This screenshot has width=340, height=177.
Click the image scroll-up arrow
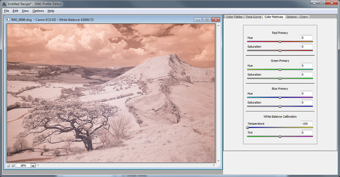(x=219, y=26)
